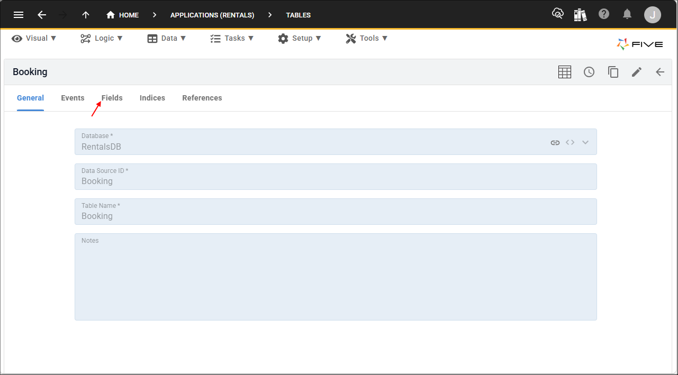Screen dimensions: 678x375
Task: Open the Database field dropdown chevron
Action: click(x=585, y=142)
